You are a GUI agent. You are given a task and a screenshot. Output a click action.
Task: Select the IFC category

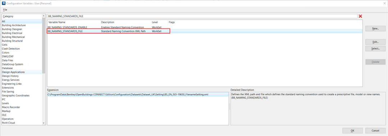[22, 99]
